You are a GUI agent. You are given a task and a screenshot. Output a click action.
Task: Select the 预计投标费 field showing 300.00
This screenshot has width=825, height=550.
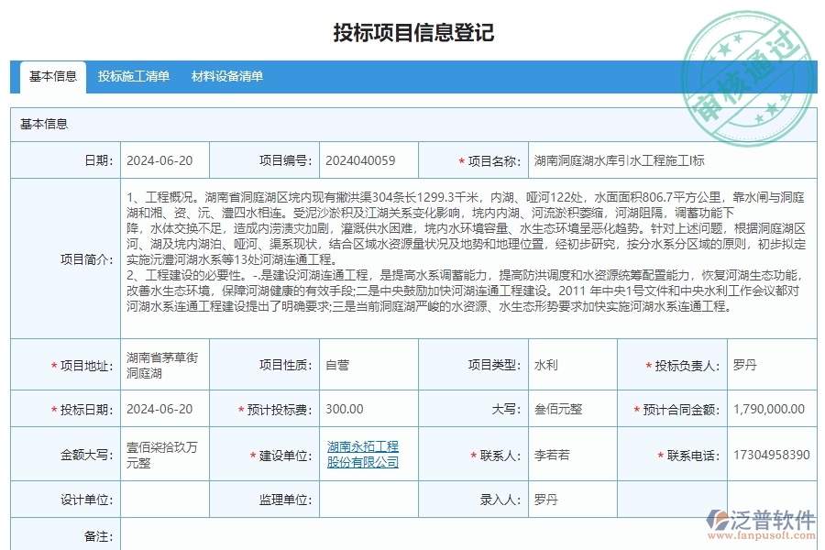[x=365, y=409]
